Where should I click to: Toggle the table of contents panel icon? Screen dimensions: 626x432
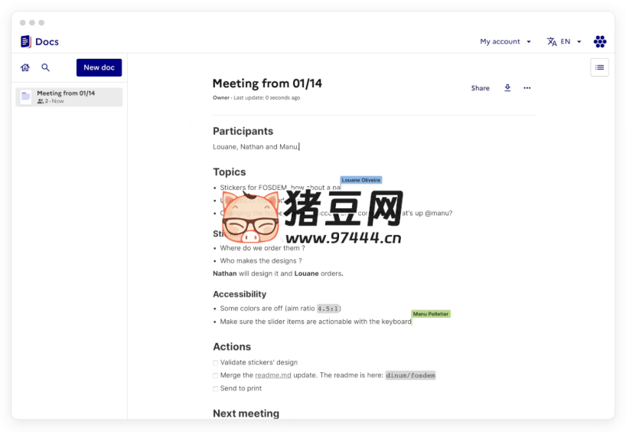pos(599,67)
